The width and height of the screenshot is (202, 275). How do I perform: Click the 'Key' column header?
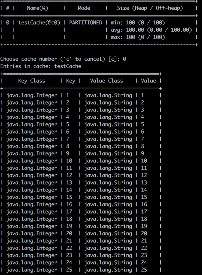(70, 81)
